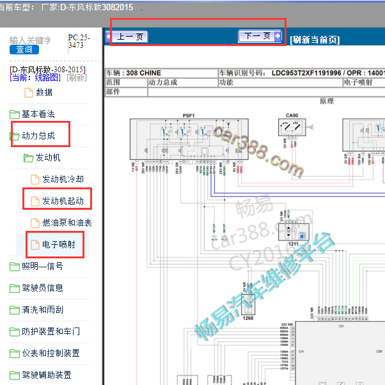Image resolution: width=385 pixels, height=385 pixels.
Task: Click the PC.25-3473 text
Action: 79,41
